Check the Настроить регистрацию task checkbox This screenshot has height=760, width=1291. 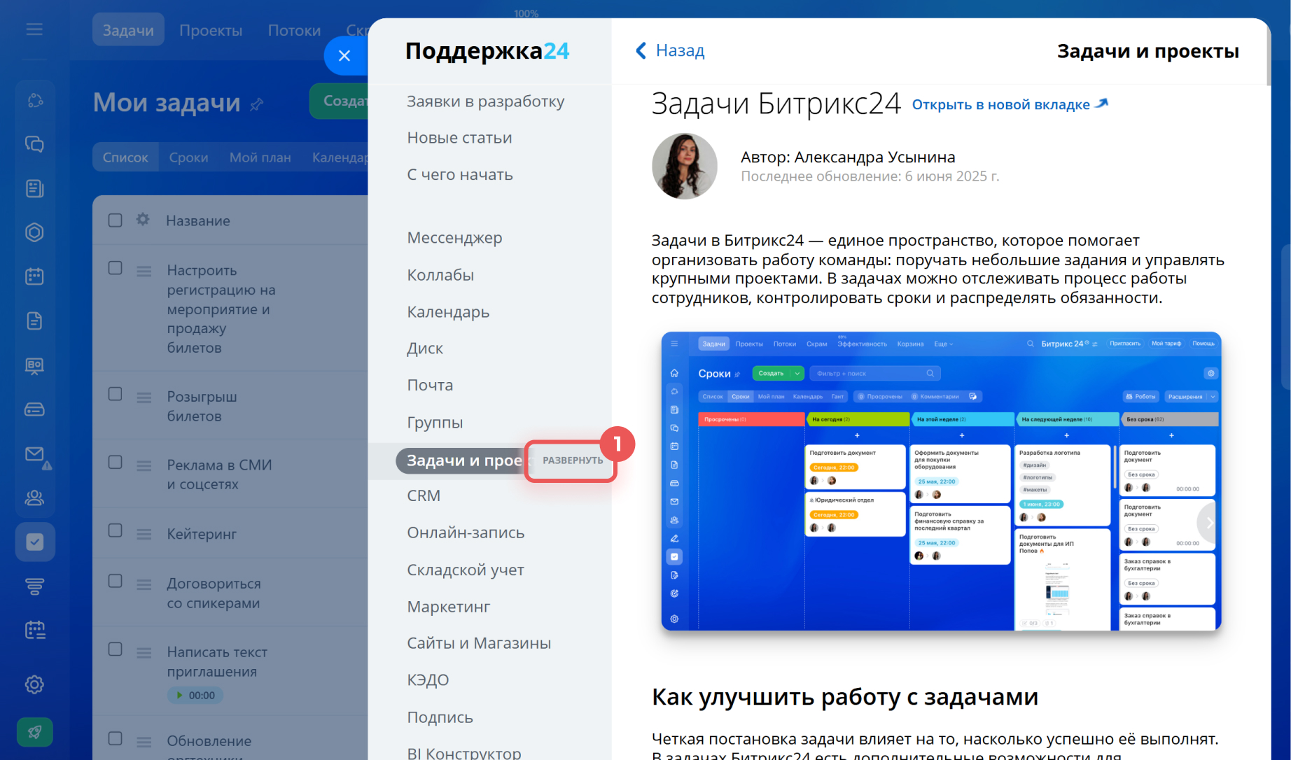116,268
